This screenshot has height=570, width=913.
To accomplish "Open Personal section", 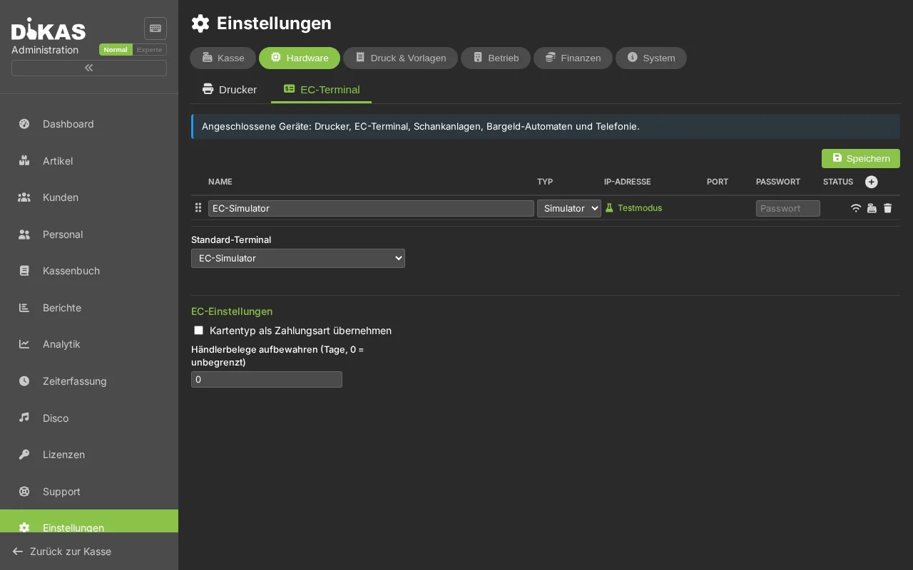I will (89, 234).
